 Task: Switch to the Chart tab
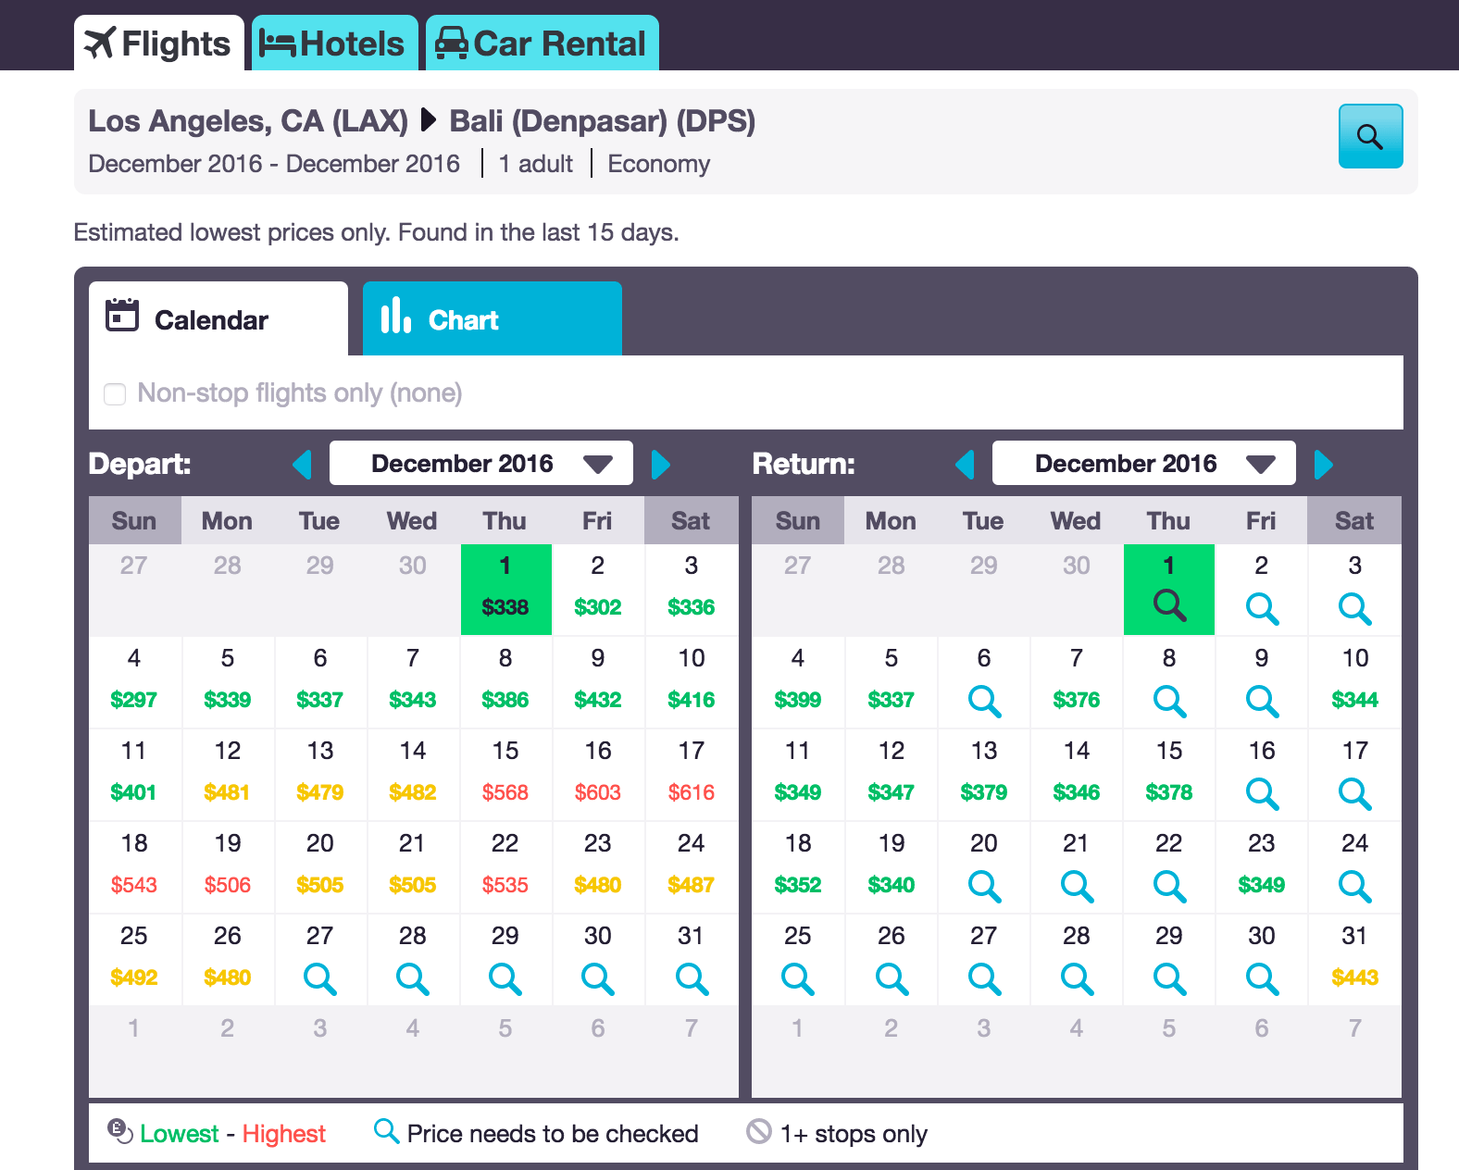pos(492,319)
